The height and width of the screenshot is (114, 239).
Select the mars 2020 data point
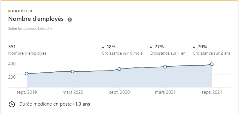[73, 71]
